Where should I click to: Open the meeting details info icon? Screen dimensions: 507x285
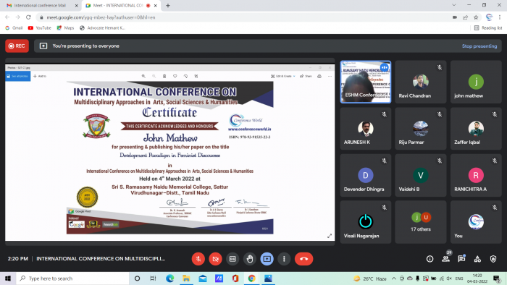430,259
